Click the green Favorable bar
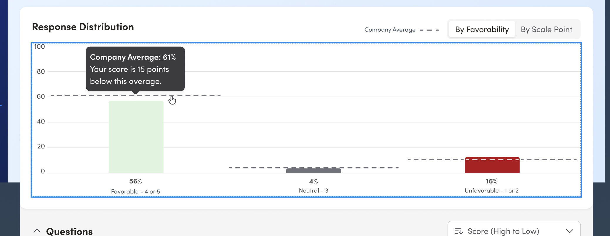The image size is (610, 236). [136, 137]
